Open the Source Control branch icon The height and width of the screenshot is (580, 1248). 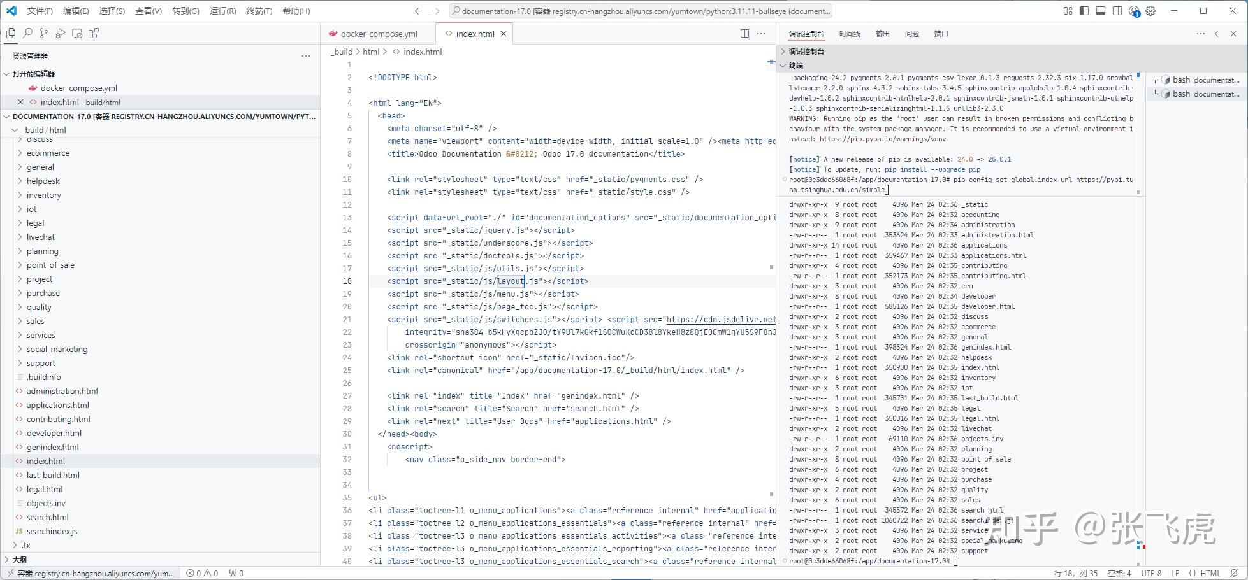pos(44,34)
